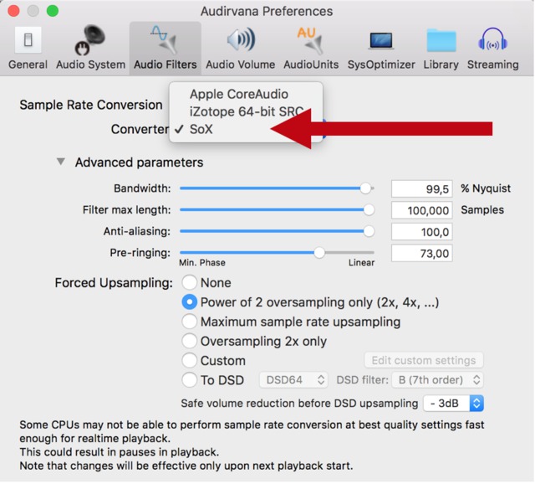Viewport: 535px width, 484px height.
Task: Select Power of 2 oversampling only
Action: 190,302
